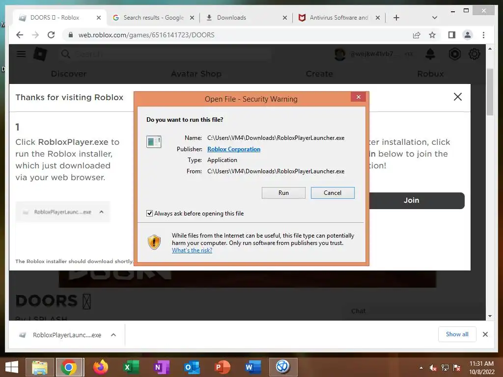Click the Roblox search field
This screenshot has height=377, width=503.
pos(165,54)
